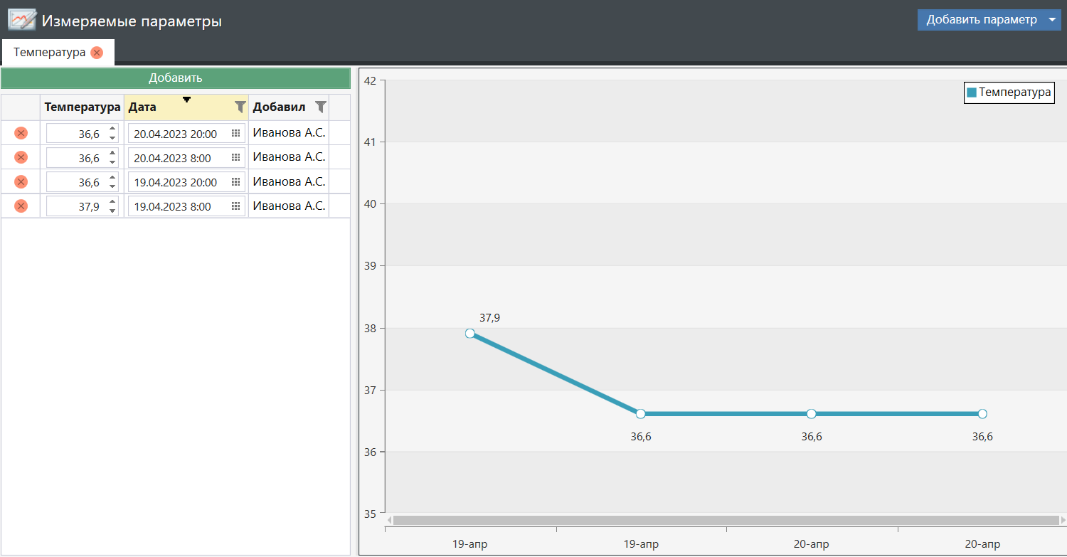The width and height of the screenshot is (1067, 557).
Task: Select the 37,9 data point on chart
Action: coord(469,333)
